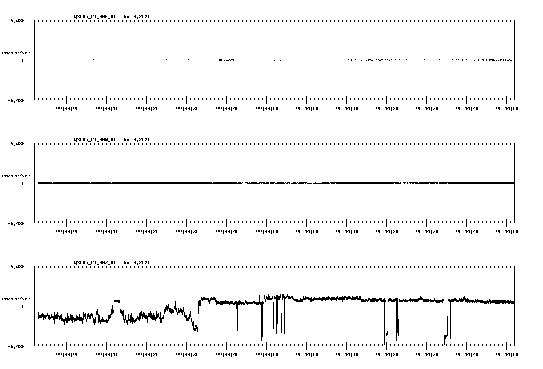Screen dimensions: 543x369
Task: Click time label 00:44:20 under HNN plot
Action: pyautogui.click(x=387, y=231)
